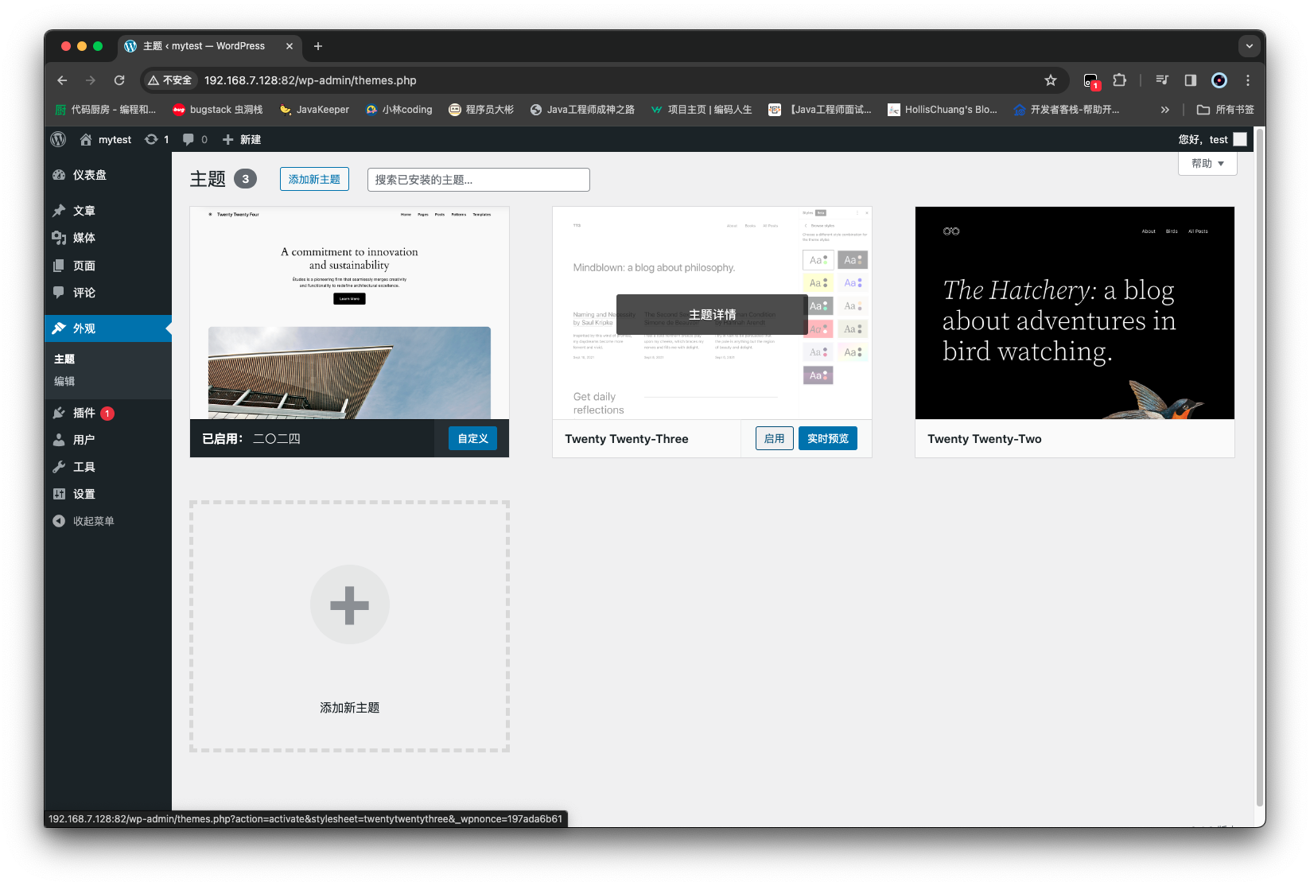This screenshot has width=1310, height=886.
Task: Open the 项目主页 | 编码人生 bookmark
Action: [701, 110]
